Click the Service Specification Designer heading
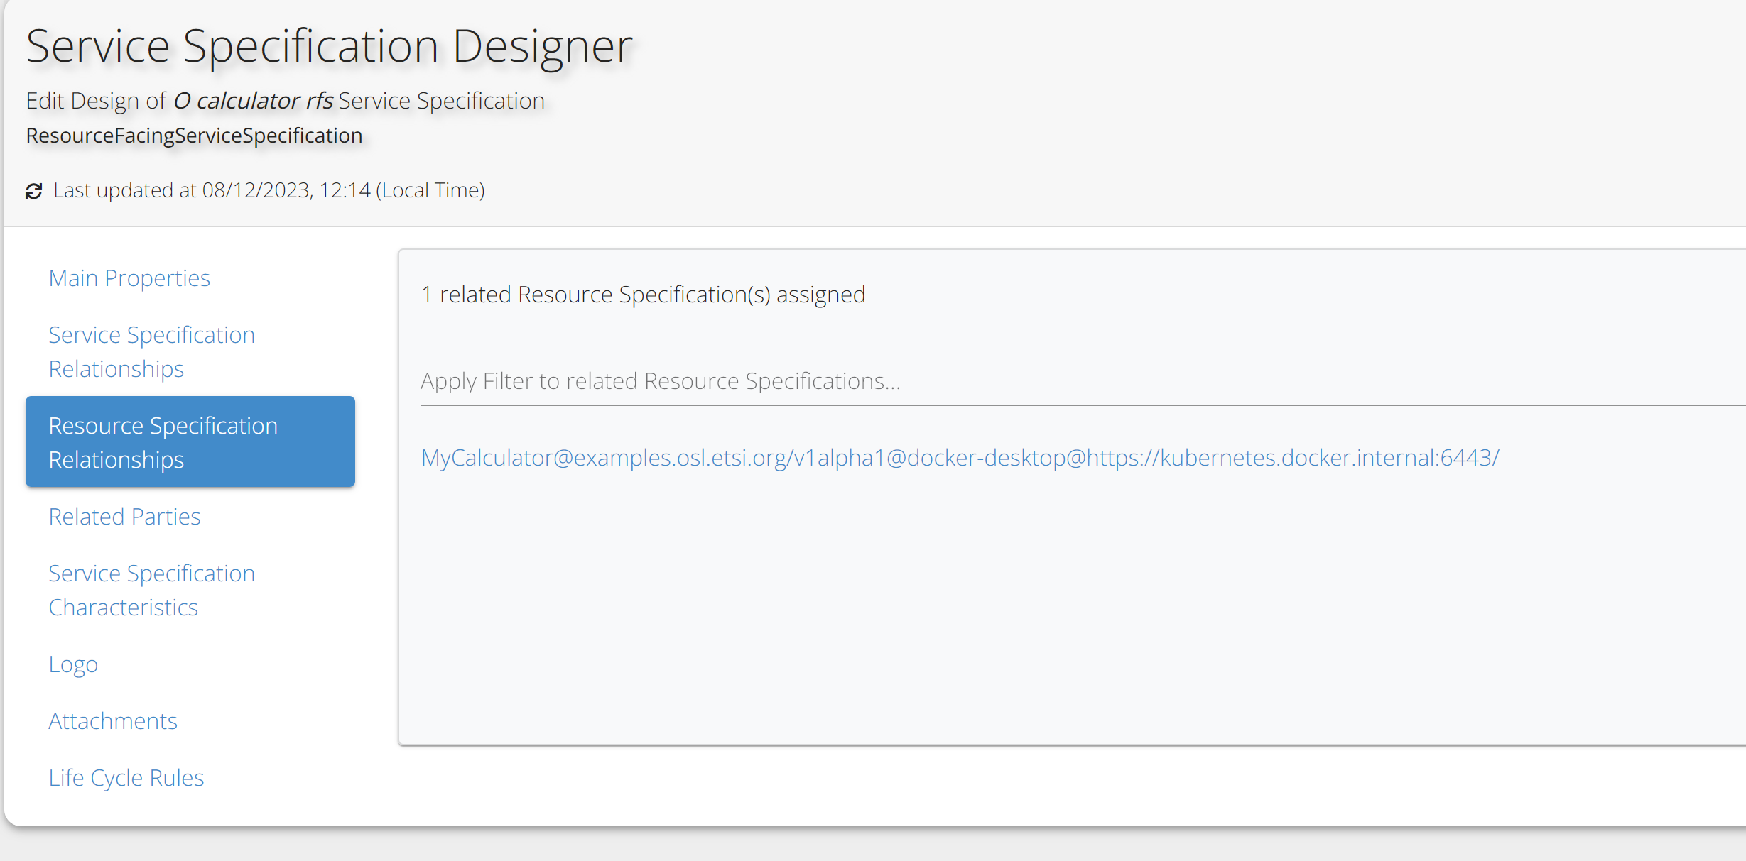 click(329, 46)
